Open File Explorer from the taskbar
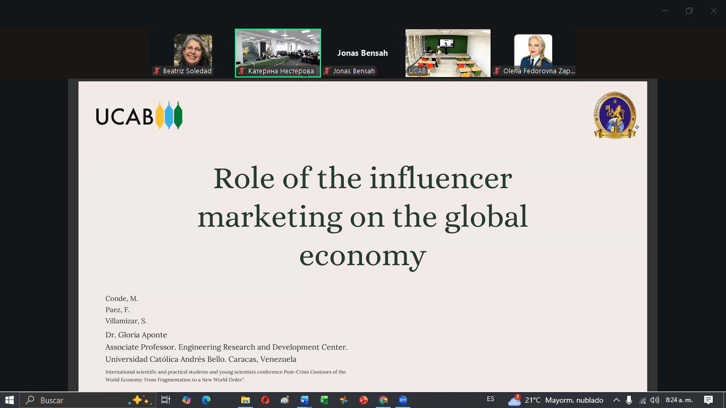726x408 pixels. click(x=245, y=400)
